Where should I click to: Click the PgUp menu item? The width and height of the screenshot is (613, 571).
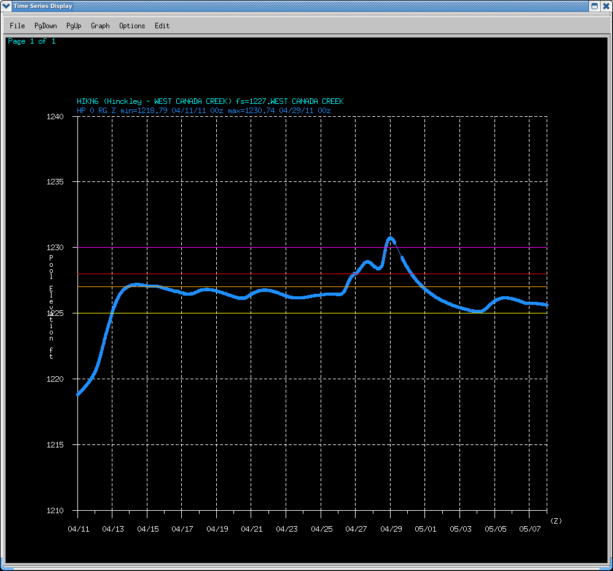(x=74, y=26)
